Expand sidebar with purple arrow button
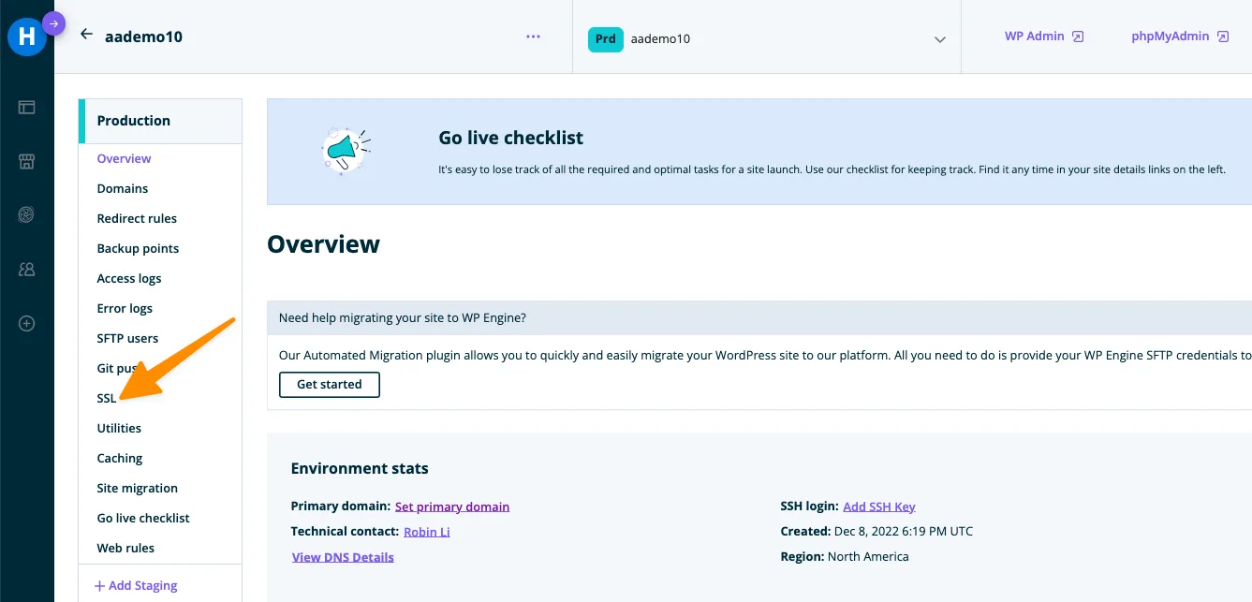 [x=54, y=24]
